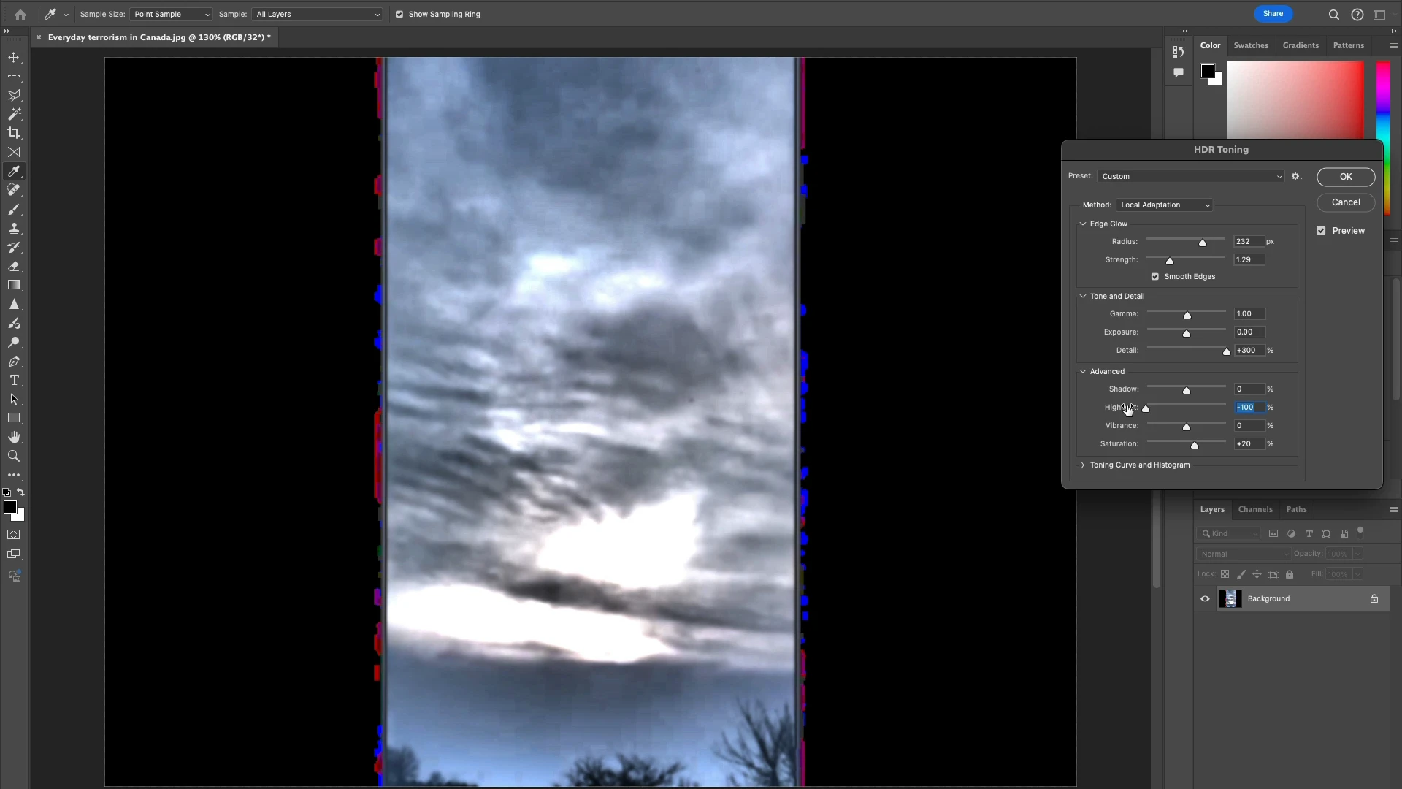
Task: Toggle Show Sampling Ring checkbox
Action: pyautogui.click(x=399, y=14)
